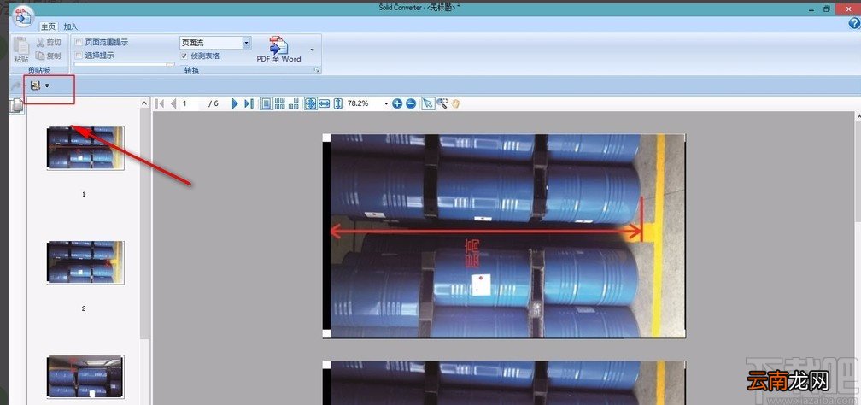861x405 pixels.
Task: Click the Paste (粘贴) clipboard icon
Action: (20, 50)
